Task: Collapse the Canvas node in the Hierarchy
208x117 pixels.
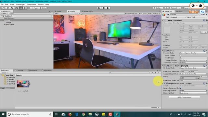Action: tap(3, 20)
